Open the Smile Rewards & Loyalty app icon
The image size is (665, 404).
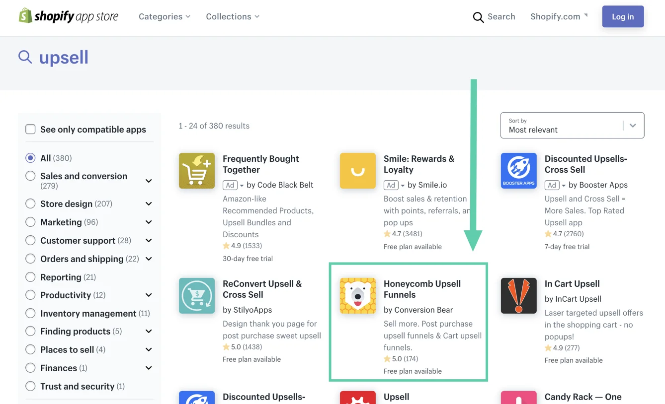(x=358, y=171)
